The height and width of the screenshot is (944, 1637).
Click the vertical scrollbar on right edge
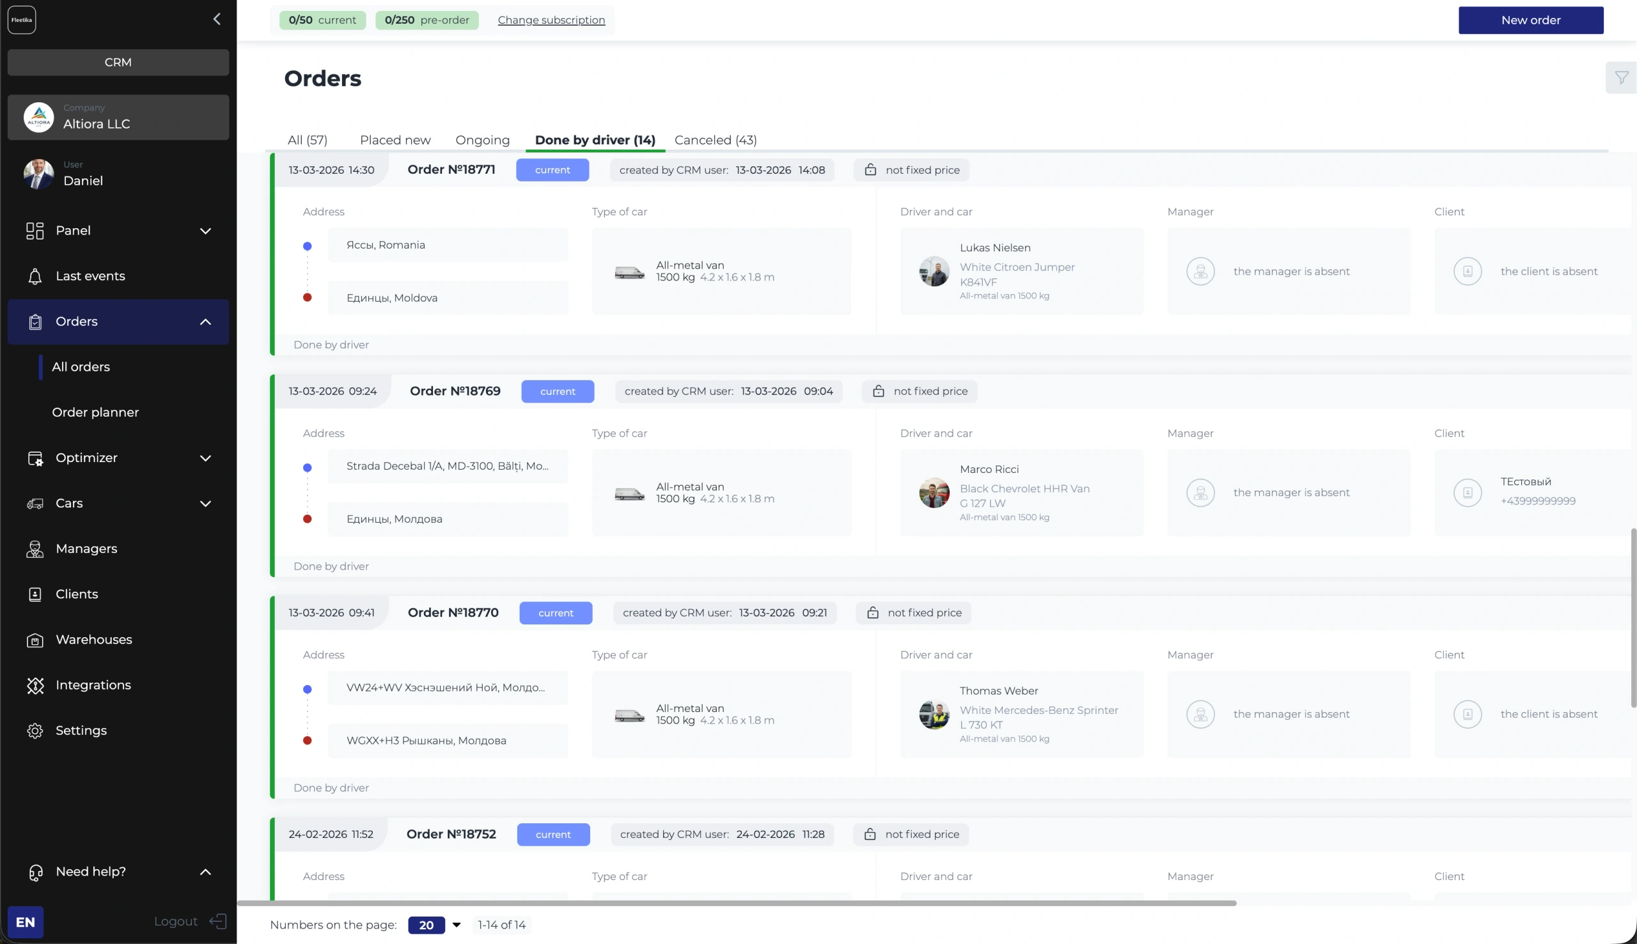1633,618
